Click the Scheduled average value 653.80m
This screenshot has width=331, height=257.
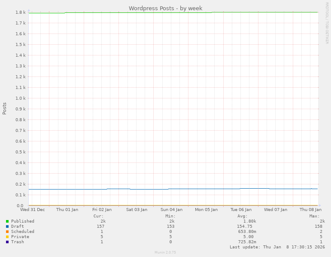coord(247,232)
